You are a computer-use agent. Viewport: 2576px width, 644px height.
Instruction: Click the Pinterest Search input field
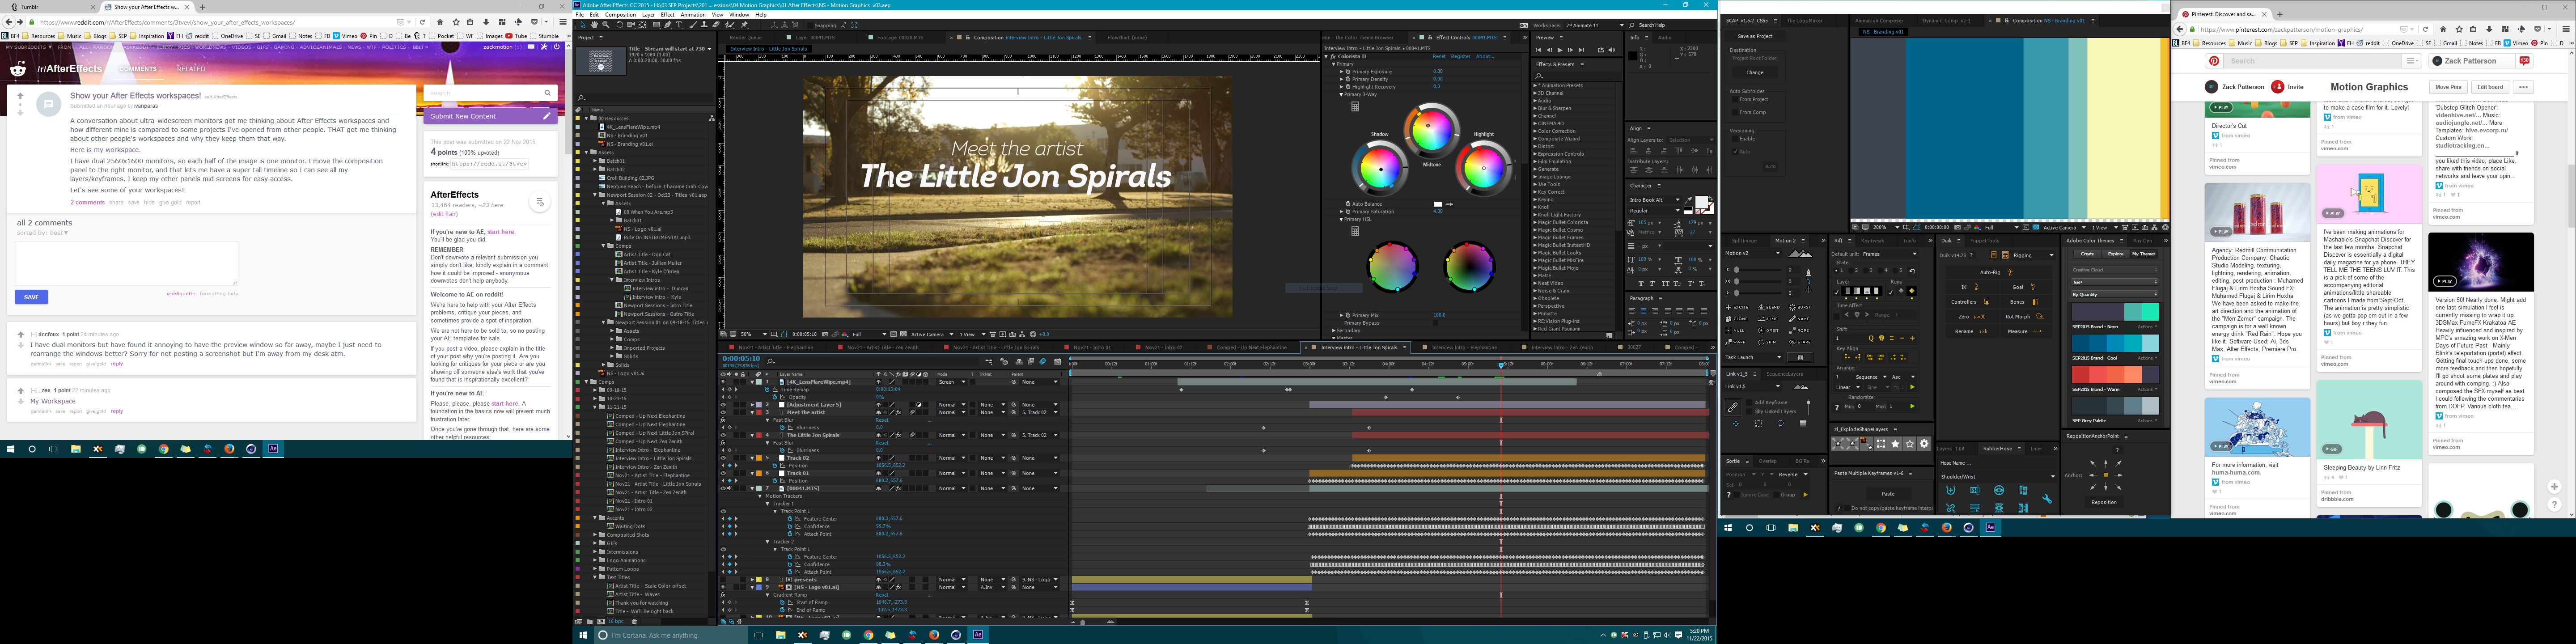point(2313,61)
